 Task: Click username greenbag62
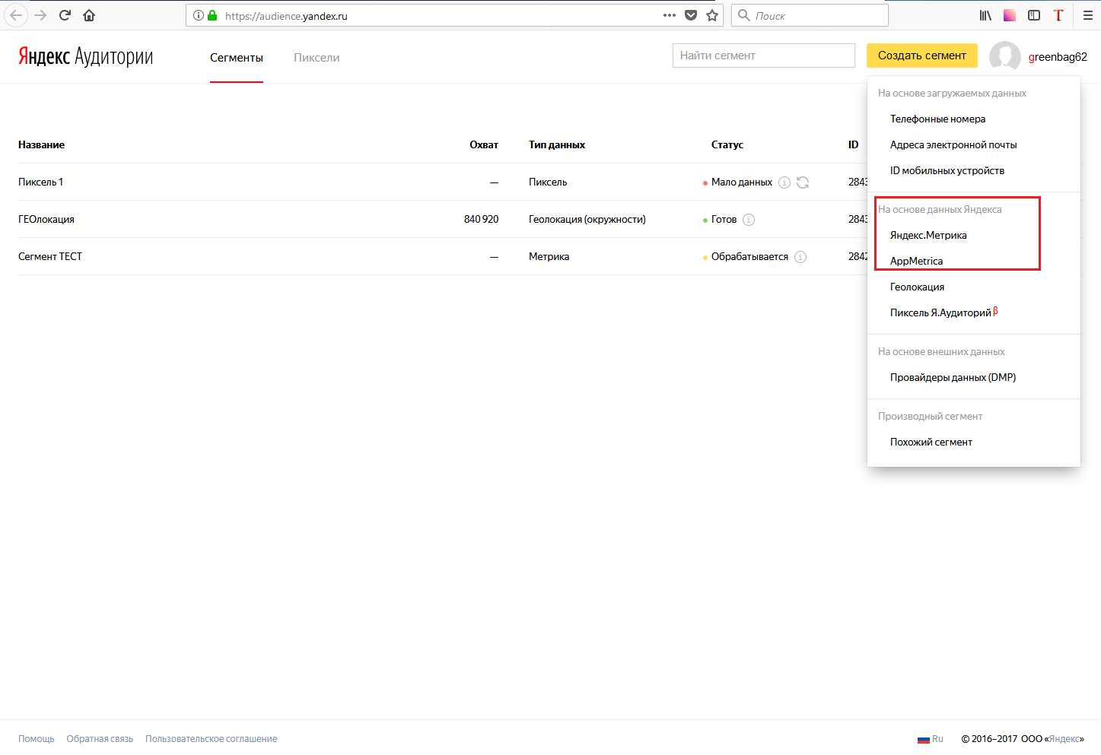pos(1058,57)
